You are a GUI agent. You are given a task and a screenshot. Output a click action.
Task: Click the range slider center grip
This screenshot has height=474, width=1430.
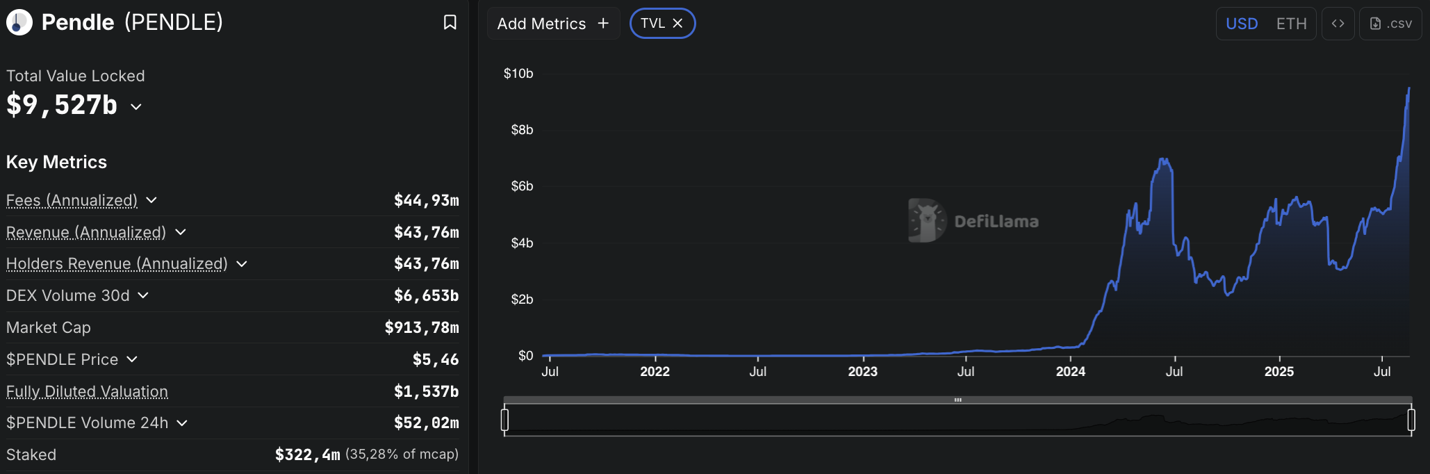point(958,400)
